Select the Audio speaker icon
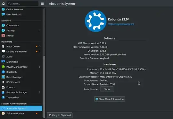The image size is (173, 119). pyautogui.click(x=3, y=56)
